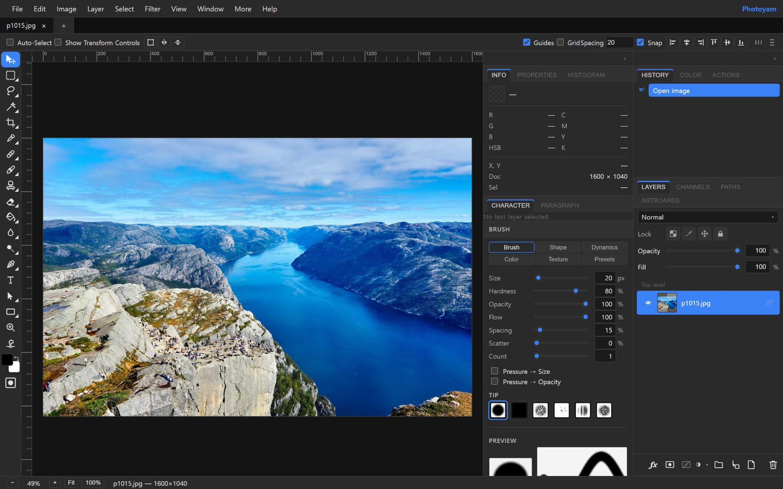Uncheck the Guides checkbox
This screenshot has height=489, width=783.
[x=526, y=42]
